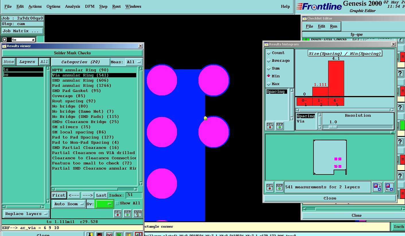This screenshot has height=236, width=405.
Task: Click the categories list scroll-up arrow
Action: point(141,69)
